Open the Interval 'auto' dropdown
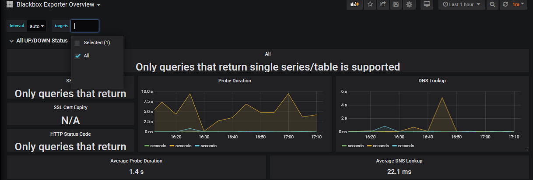 tap(37, 26)
